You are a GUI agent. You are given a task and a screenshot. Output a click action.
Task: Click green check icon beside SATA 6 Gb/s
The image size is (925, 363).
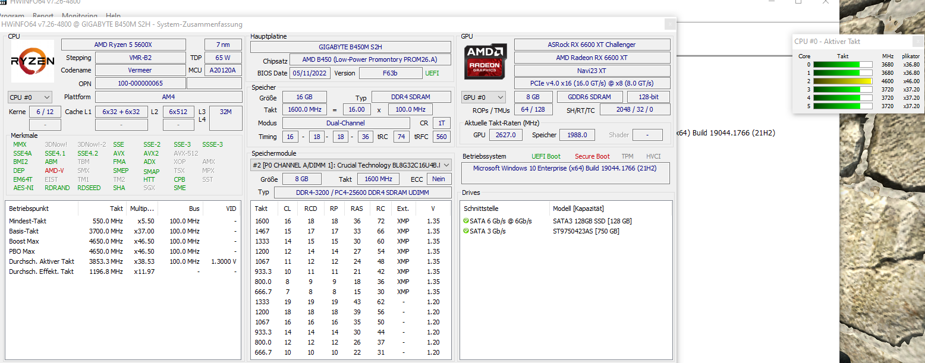[x=466, y=221]
